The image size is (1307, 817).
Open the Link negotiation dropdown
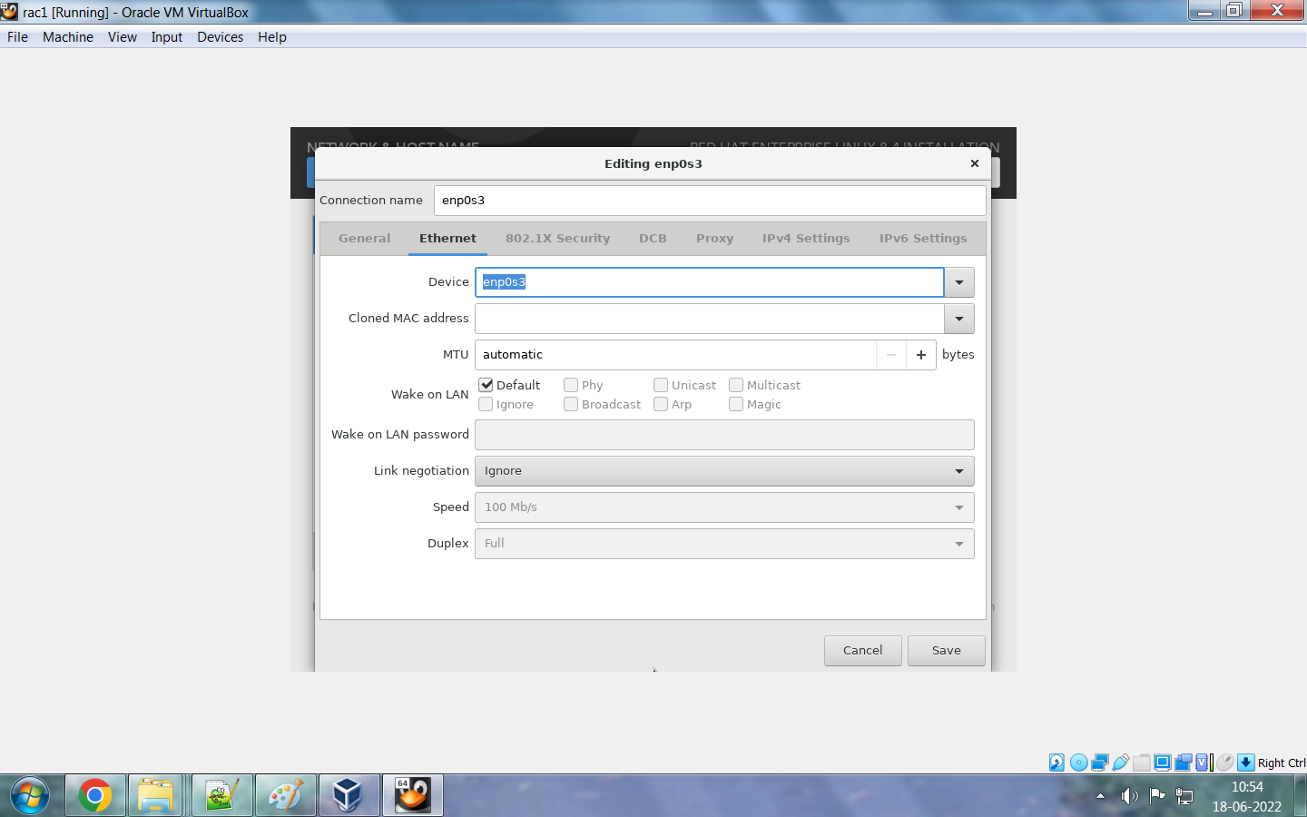pyautogui.click(x=724, y=471)
